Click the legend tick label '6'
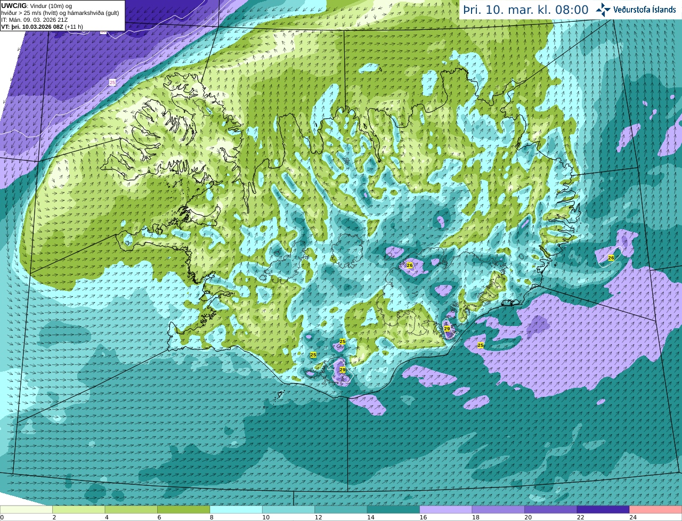 [159, 517]
